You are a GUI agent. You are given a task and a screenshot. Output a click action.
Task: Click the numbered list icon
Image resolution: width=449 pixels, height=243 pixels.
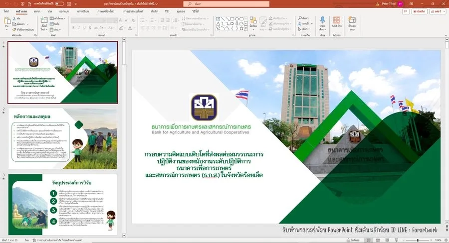coord(152,20)
